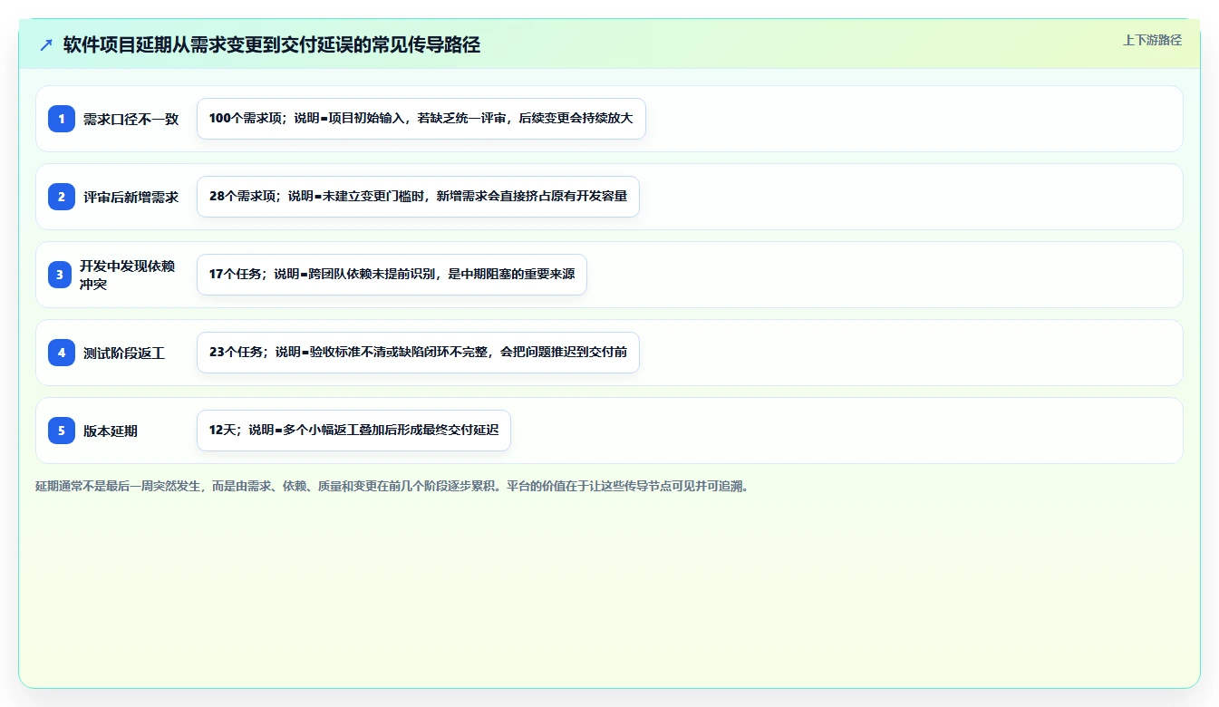The image size is (1219, 707).
Task: Open the 12天 description box
Action: coord(353,431)
